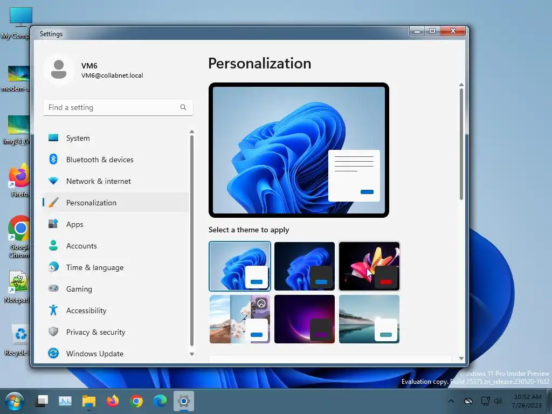Go to Accessibility settings

coord(115,310)
